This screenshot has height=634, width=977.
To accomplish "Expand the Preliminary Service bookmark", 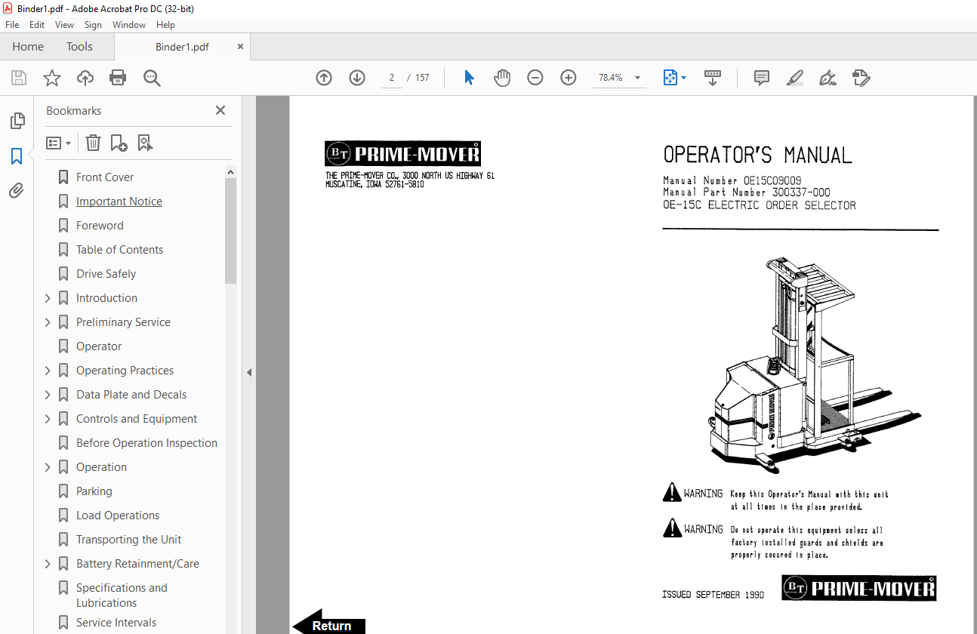I will [x=48, y=322].
